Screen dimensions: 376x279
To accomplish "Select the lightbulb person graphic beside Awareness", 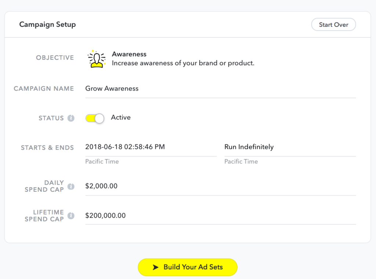I will [96, 58].
